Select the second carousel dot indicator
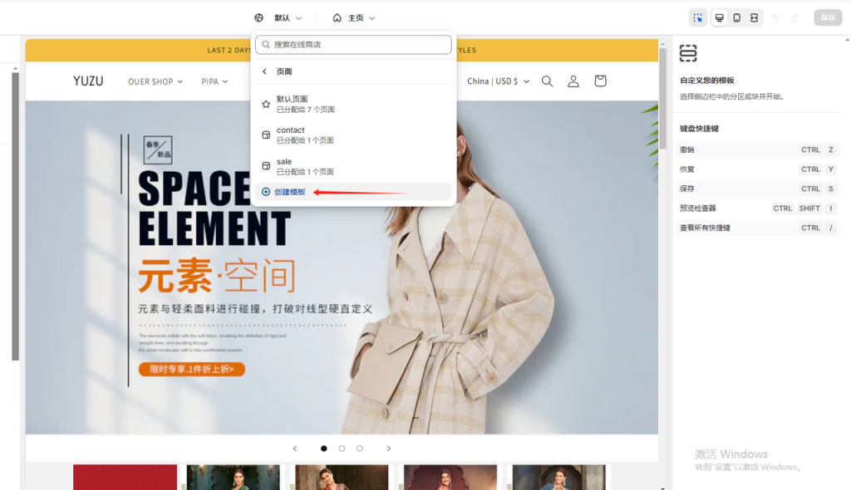Screen dimensions: 851x490 [x=342, y=448]
